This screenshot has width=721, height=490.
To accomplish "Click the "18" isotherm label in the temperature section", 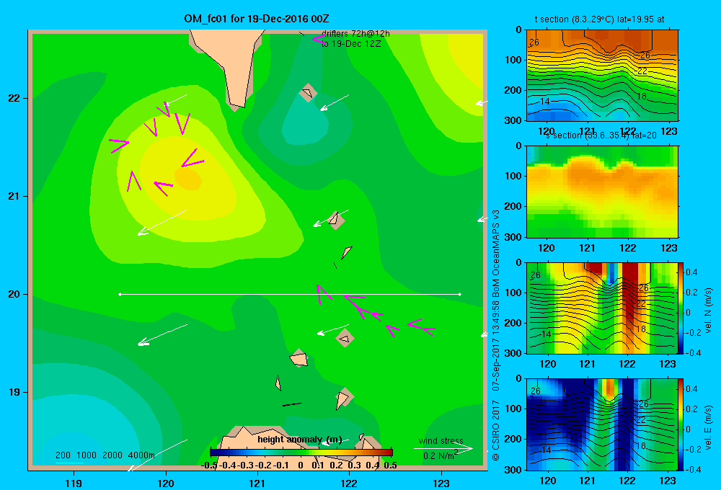I will click(x=642, y=96).
